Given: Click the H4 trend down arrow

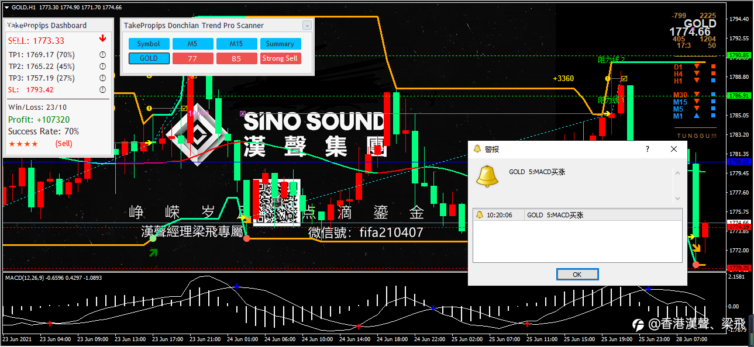Looking at the screenshot, I should (697, 74).
